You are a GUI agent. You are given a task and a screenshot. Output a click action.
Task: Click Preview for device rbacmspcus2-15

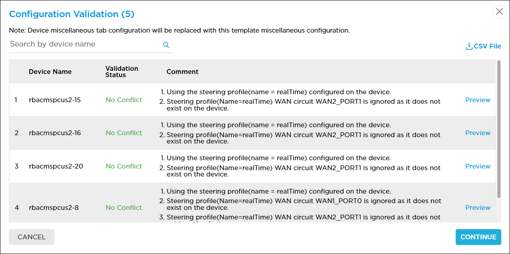(477, 100)
